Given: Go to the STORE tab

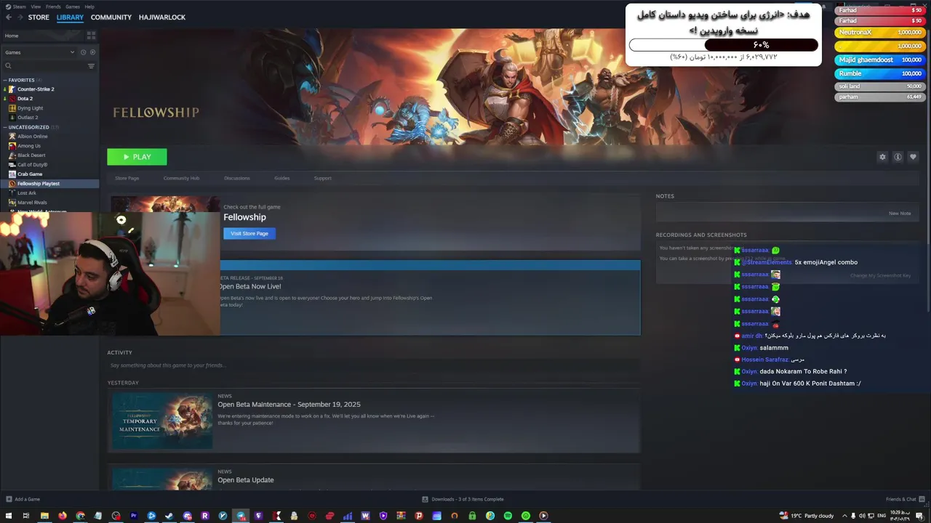Looking at the screenshot, I should pos(39,17).
